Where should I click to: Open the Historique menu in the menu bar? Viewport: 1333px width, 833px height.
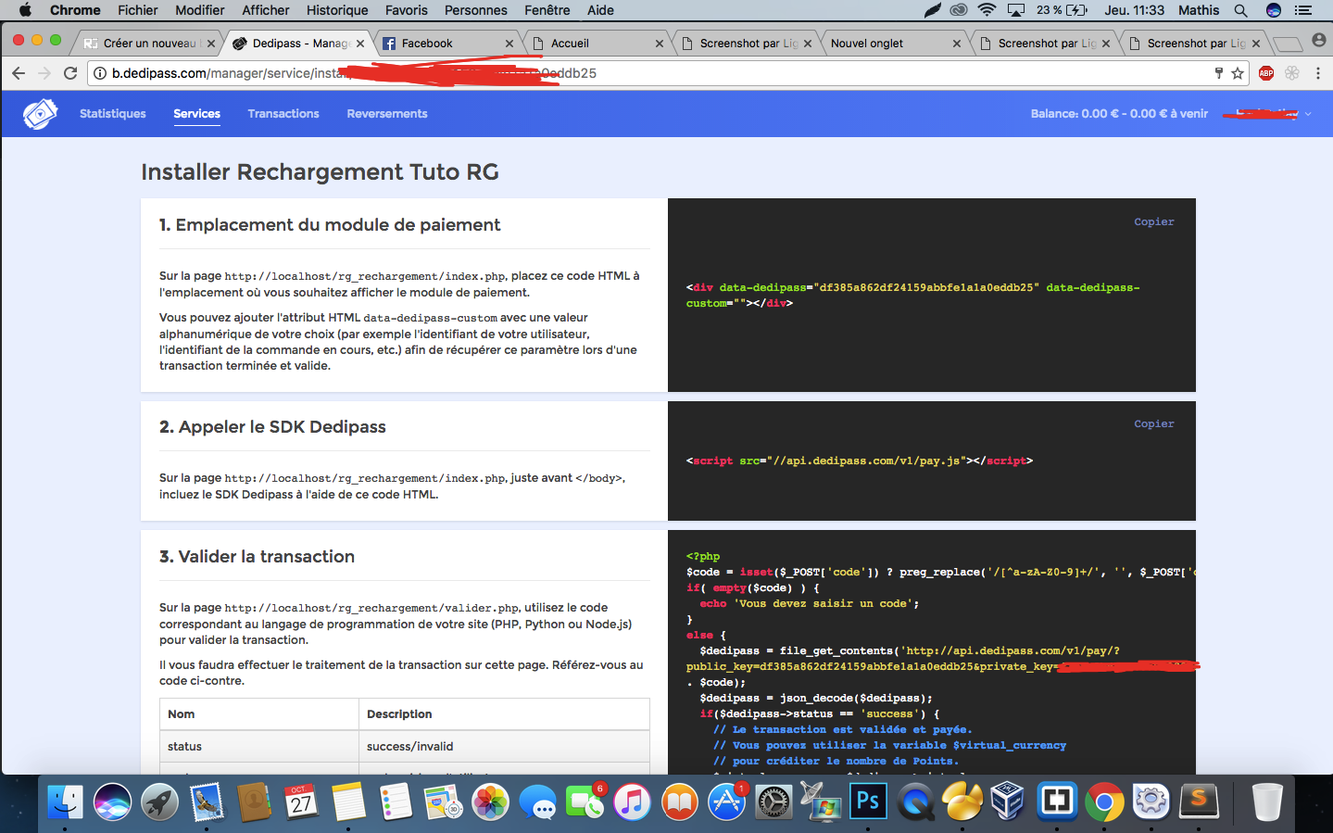(337, 10)
